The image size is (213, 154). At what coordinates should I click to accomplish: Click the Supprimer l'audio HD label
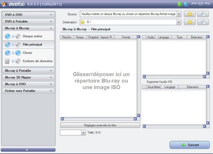coord(159,82)
